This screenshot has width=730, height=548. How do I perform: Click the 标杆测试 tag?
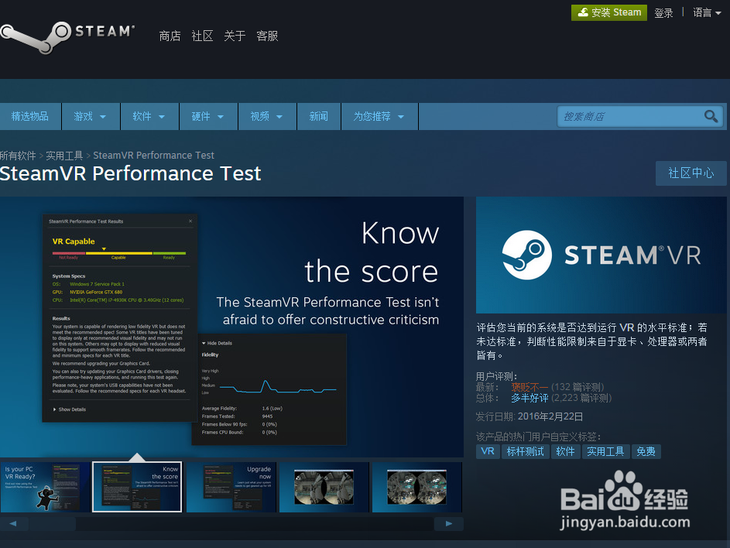525,451
